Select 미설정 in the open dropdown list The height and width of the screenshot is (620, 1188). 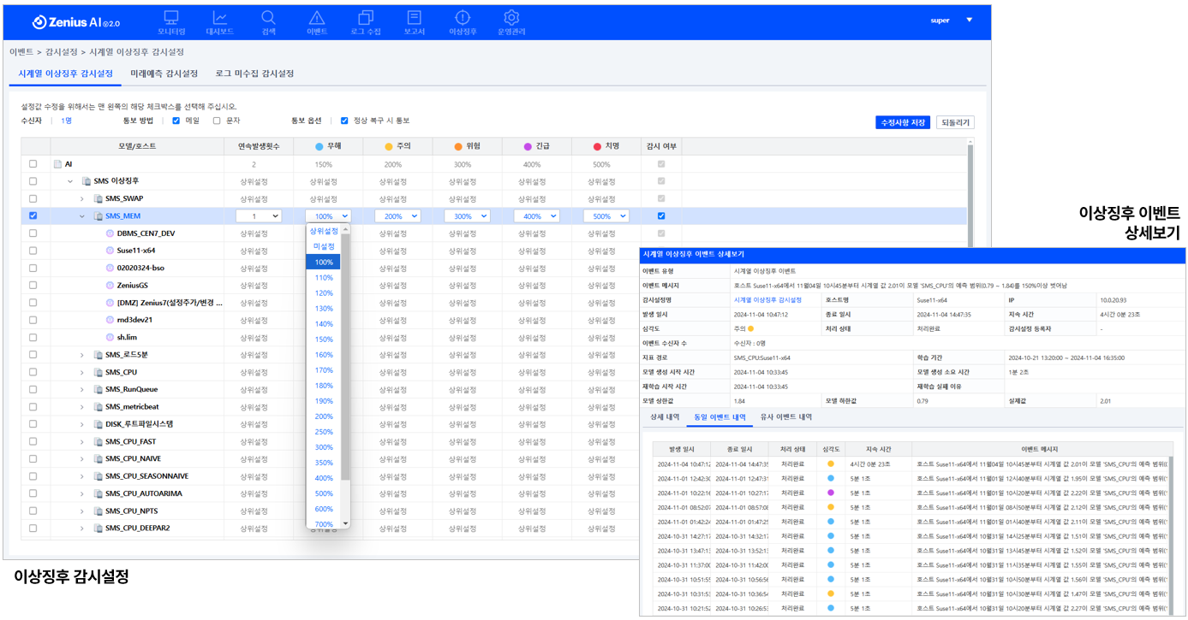point(324,247)
